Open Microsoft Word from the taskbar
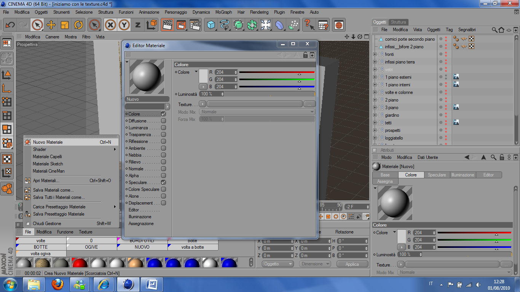Viewport: 520px width, 292px height. [x=152, y=284]
